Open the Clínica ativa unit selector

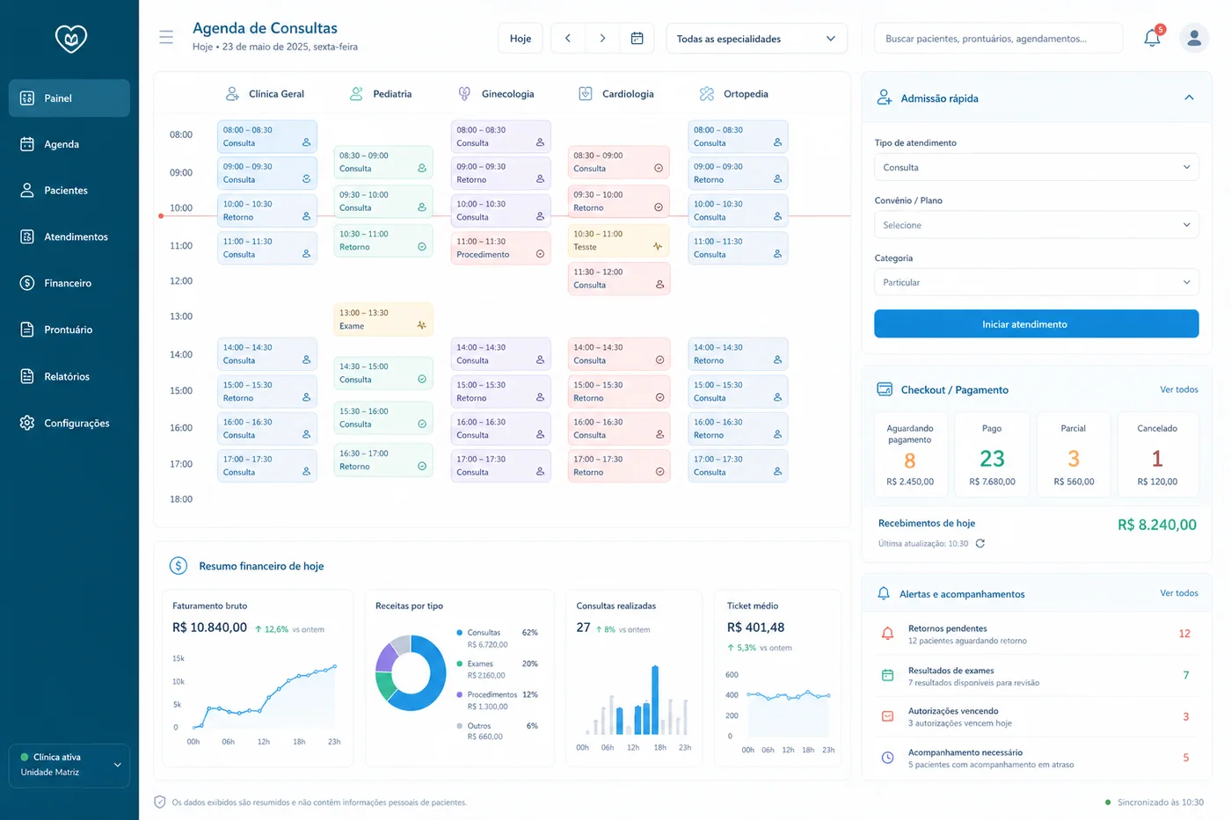tap(69, 765)
